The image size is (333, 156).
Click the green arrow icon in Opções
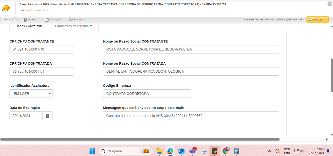tap(311, 20)
